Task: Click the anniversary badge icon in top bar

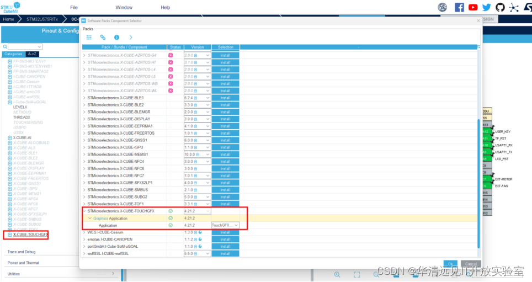Action: pos(443,8)
